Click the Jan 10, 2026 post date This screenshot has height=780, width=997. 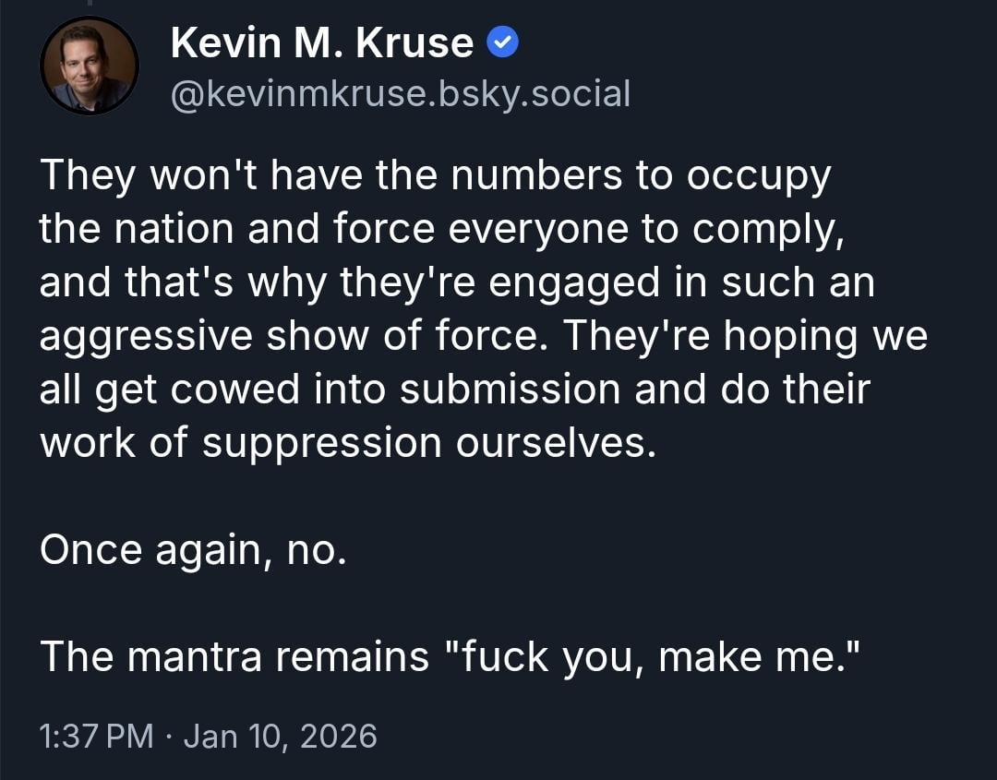pos(281,736)
